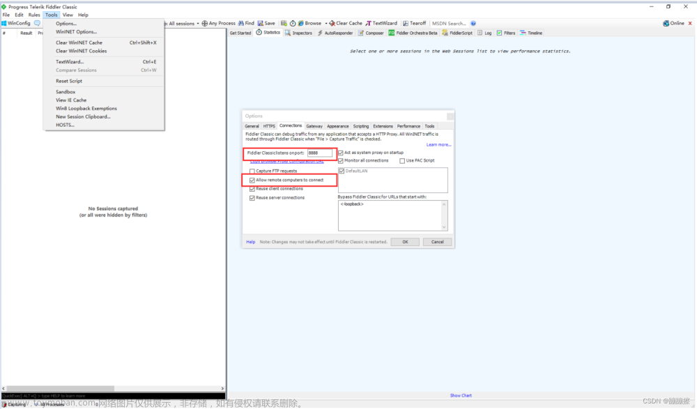Viewport: 697px width, 409px height.
Task: Close the toolbar using the red X
Action: point(690,23)
